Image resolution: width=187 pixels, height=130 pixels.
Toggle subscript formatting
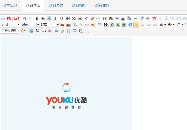[x=74, y=18]
